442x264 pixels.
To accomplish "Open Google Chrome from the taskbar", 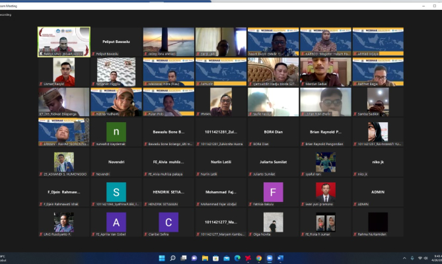I will click(x=259, y=258).
